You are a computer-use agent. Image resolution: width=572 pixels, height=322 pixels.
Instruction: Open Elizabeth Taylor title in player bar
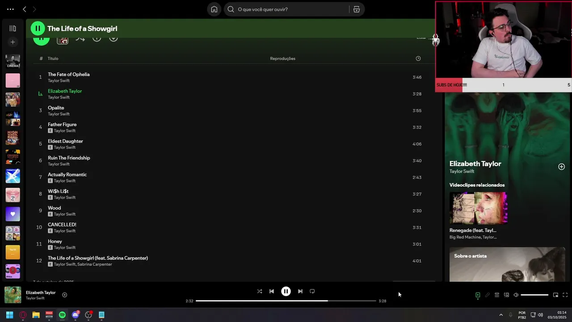[41, 292]
